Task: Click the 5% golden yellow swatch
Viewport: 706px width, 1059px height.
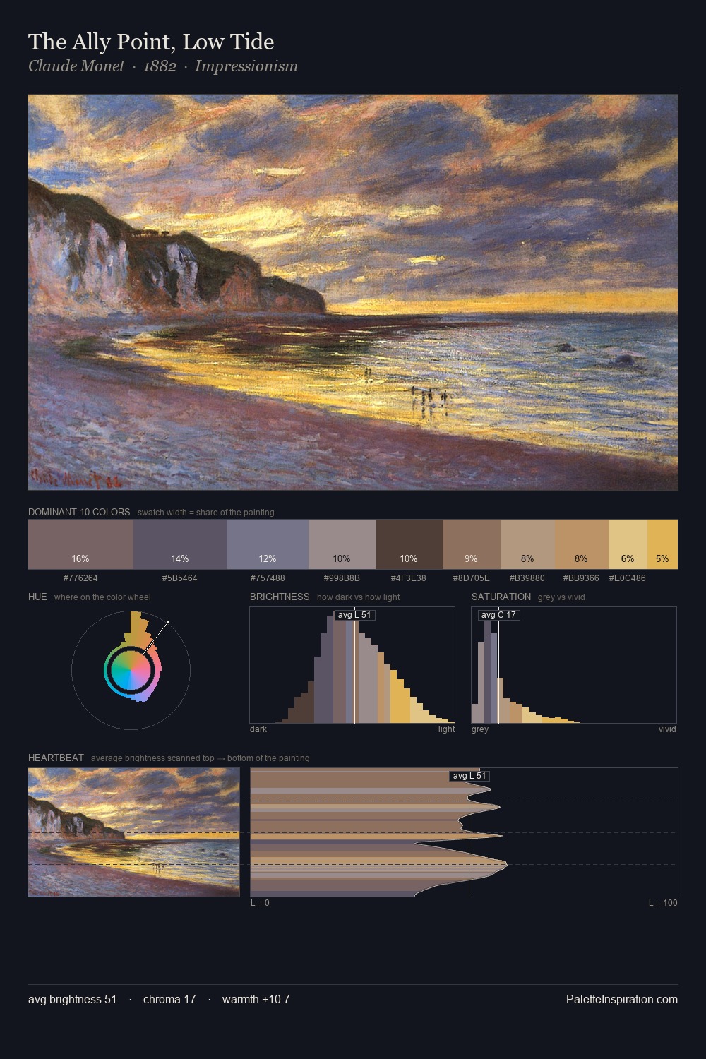Action: click(662, 544)
